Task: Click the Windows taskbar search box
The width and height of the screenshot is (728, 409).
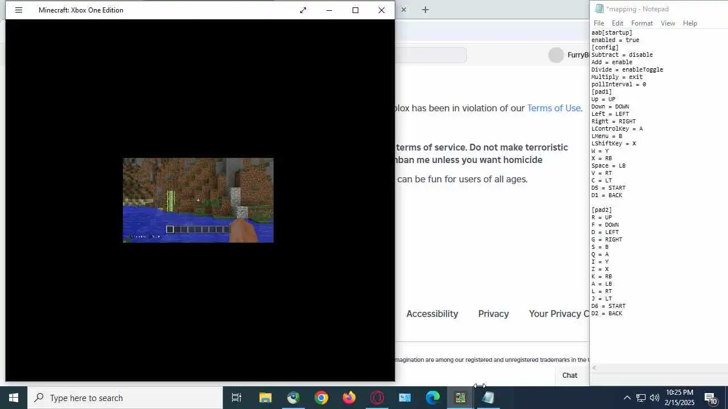Action: (125, 398)
